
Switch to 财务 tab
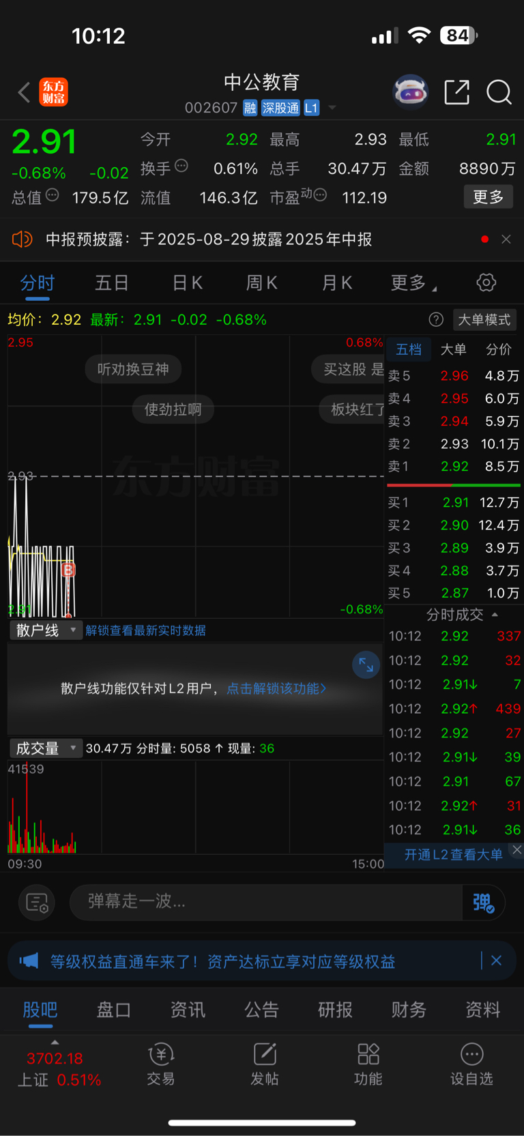point(409,1010)
